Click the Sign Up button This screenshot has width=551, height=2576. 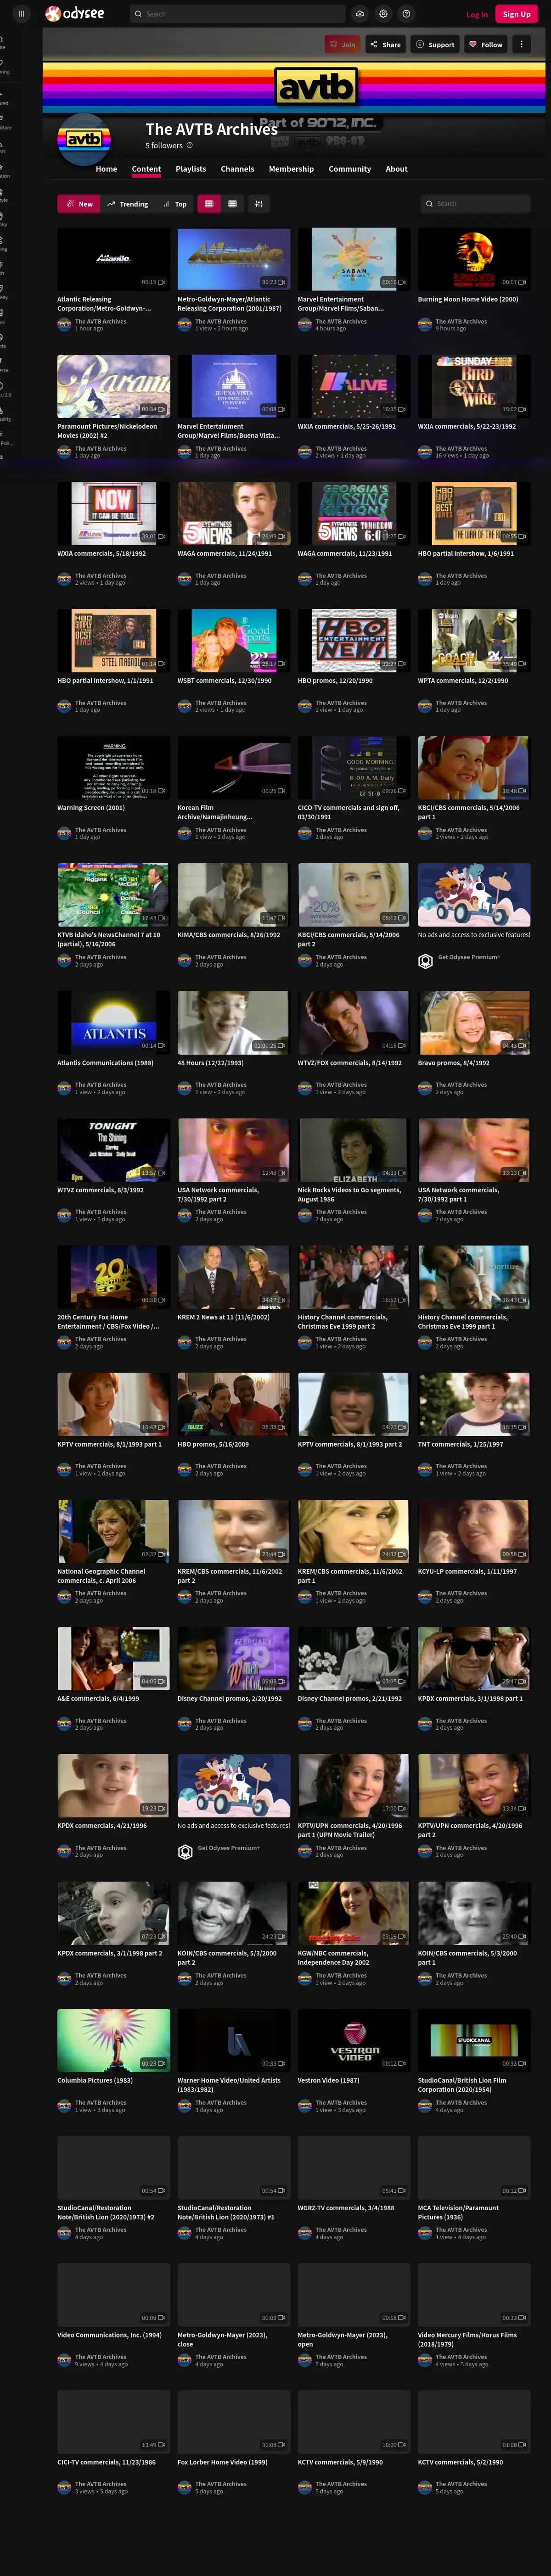(517, 14)
